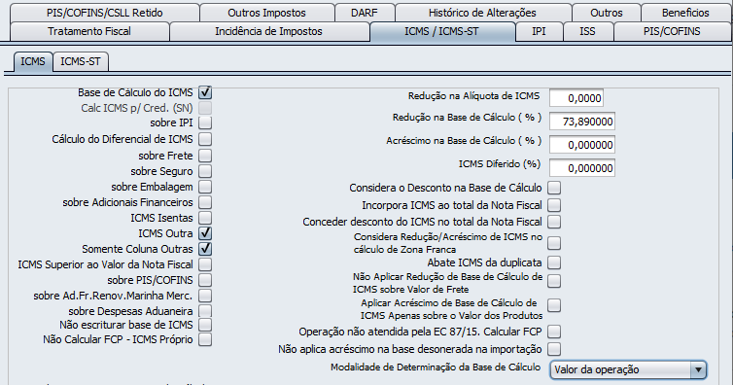Check Incorpora ICMS ao total da Nota Fiscal

click(554, 205)
